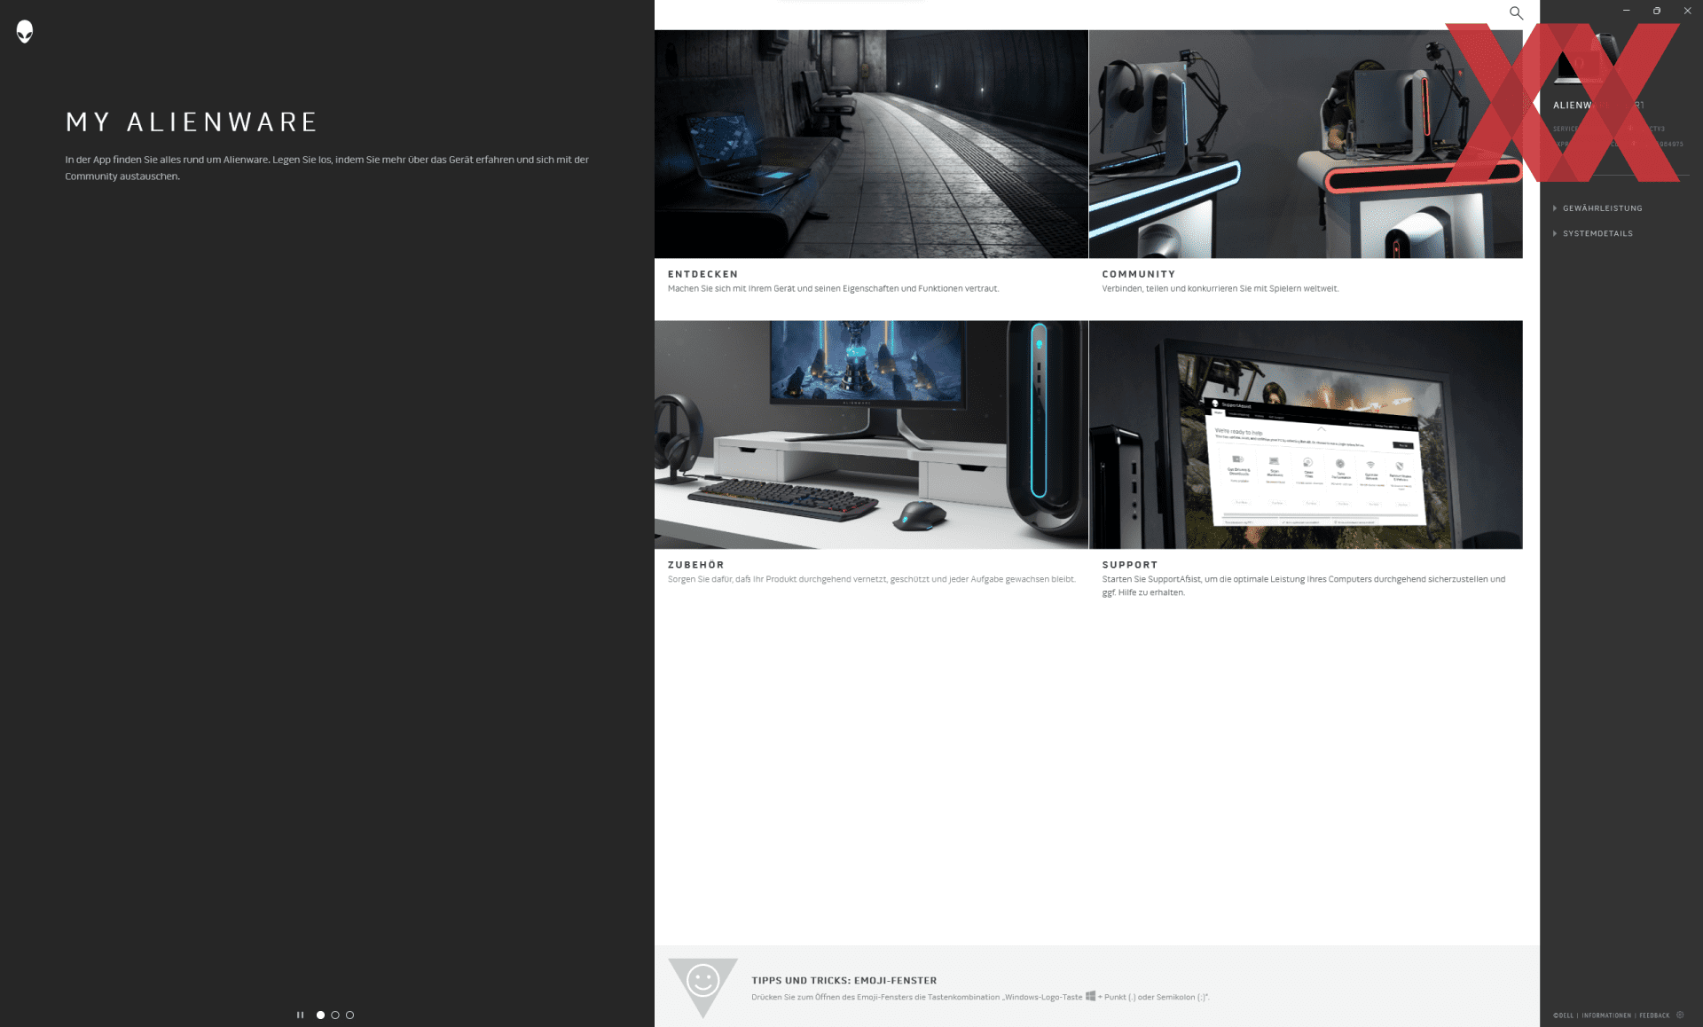The width and height of the screenshot is (1703, 1027).
Task: Click the emoji tips triangle icon
Action: click(702, 987)
